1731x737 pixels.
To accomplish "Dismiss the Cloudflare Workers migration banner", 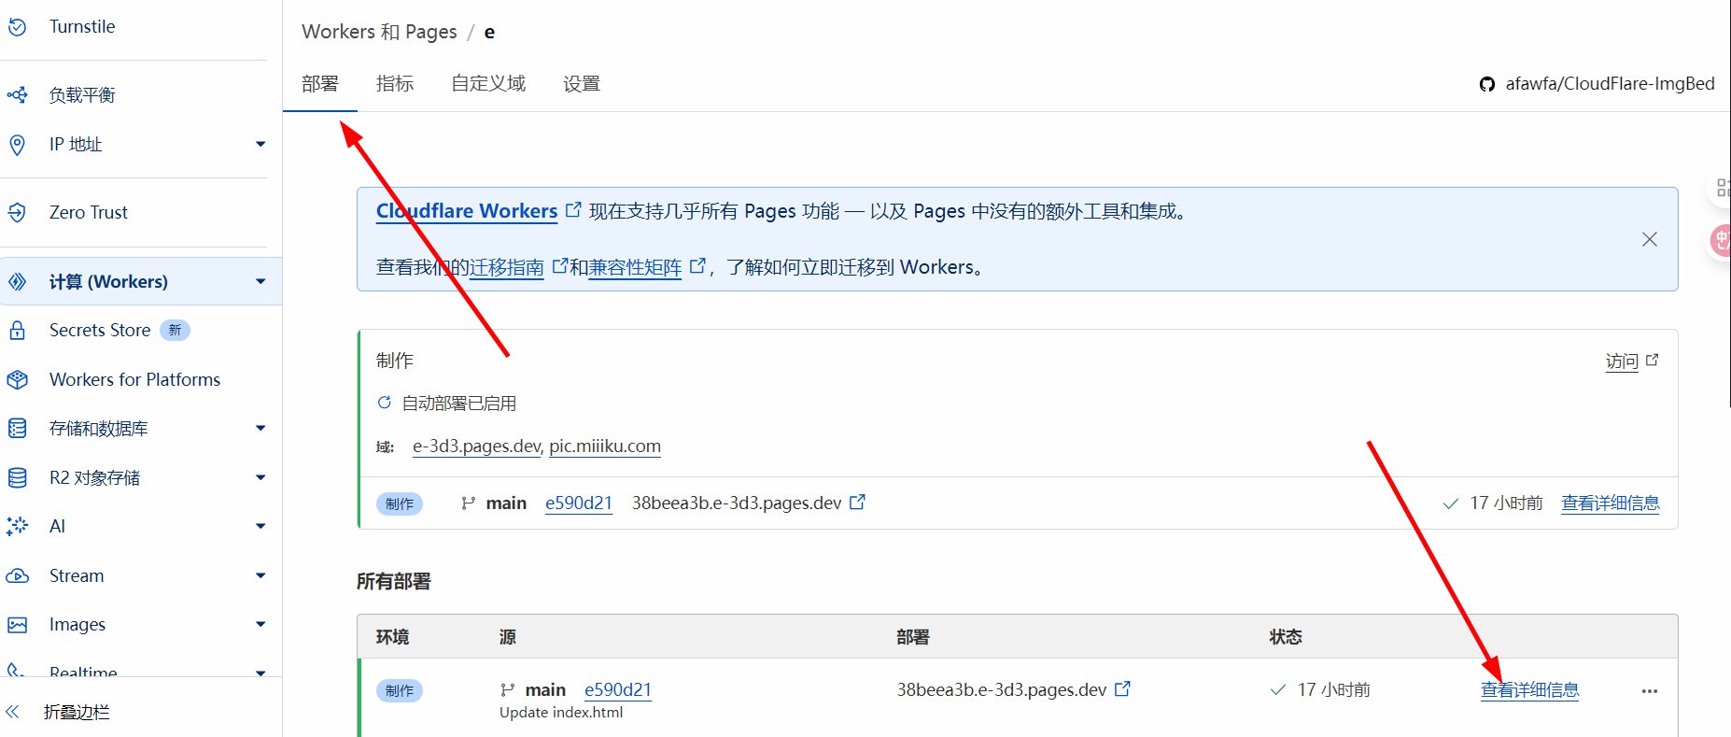I will tap(1650, 239).
